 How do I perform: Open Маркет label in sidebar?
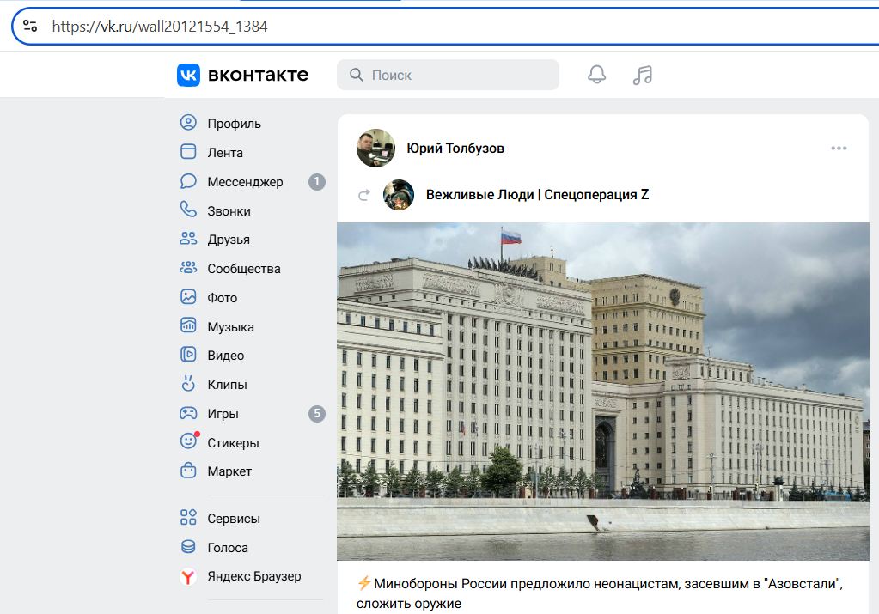point(229,471)
